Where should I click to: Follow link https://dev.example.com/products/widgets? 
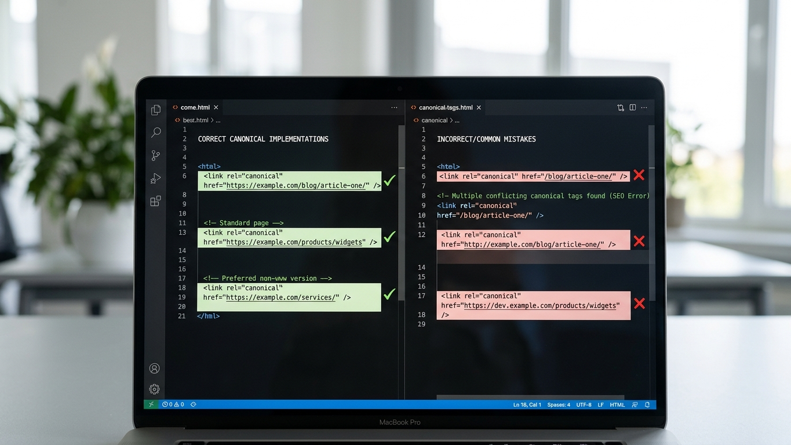(540, 305)
